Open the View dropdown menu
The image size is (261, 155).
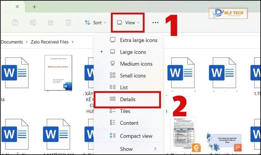[x=128, y=23]
